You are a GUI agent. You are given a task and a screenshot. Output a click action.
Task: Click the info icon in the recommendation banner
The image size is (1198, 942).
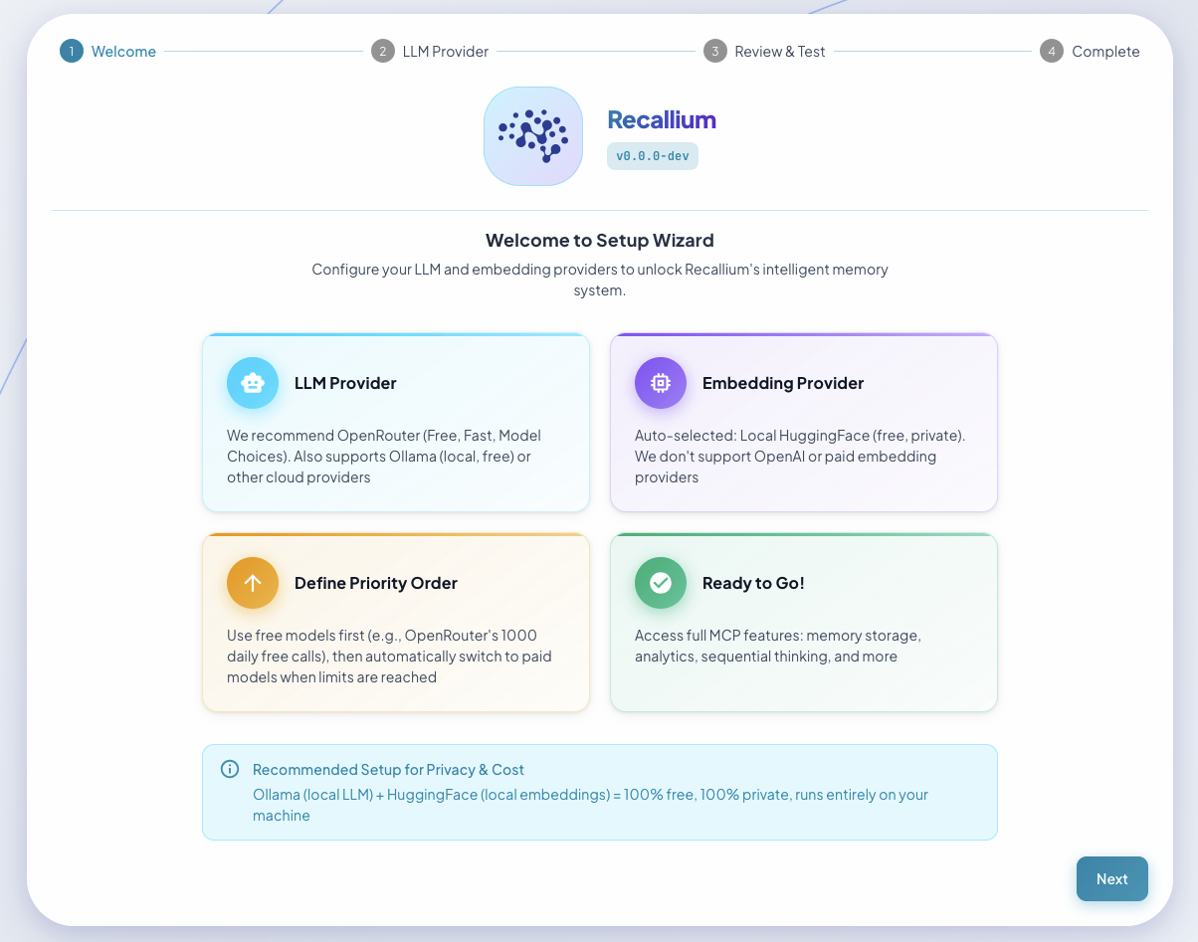pos(230,769)
